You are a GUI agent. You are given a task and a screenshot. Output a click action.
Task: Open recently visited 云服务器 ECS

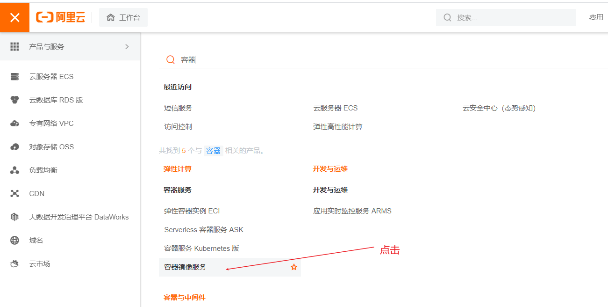tap(335, 108)
